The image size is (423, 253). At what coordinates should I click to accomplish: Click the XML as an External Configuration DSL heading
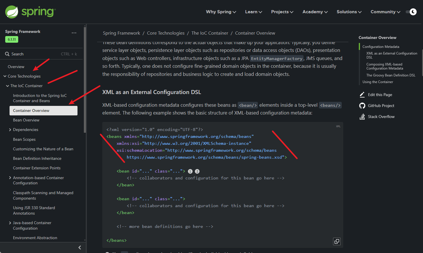(x=152, y=92)
